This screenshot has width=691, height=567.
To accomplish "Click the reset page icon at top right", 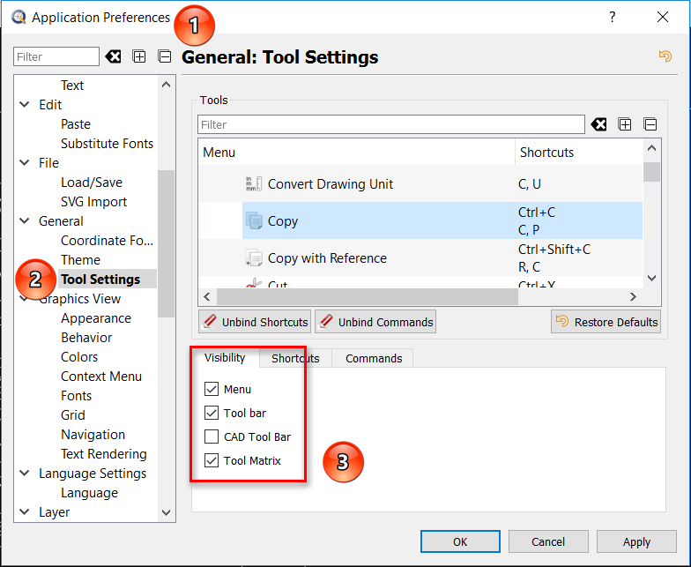I will [665, 56].
